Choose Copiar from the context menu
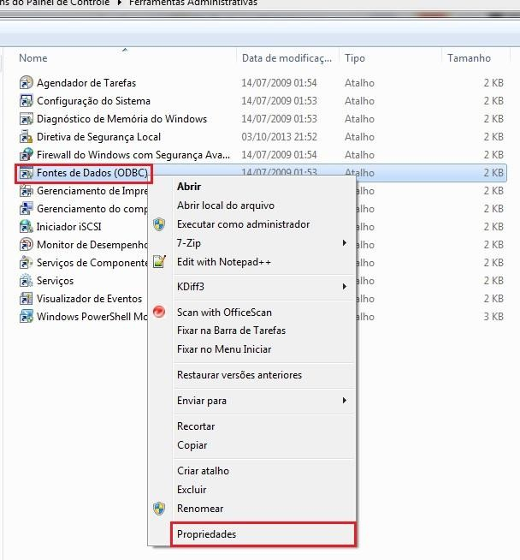This screenshot has width=520, height=560. [192, 445]
